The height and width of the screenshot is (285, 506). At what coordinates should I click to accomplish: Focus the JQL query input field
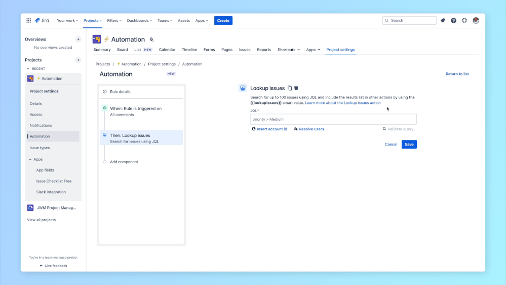(x=333, y=119)
